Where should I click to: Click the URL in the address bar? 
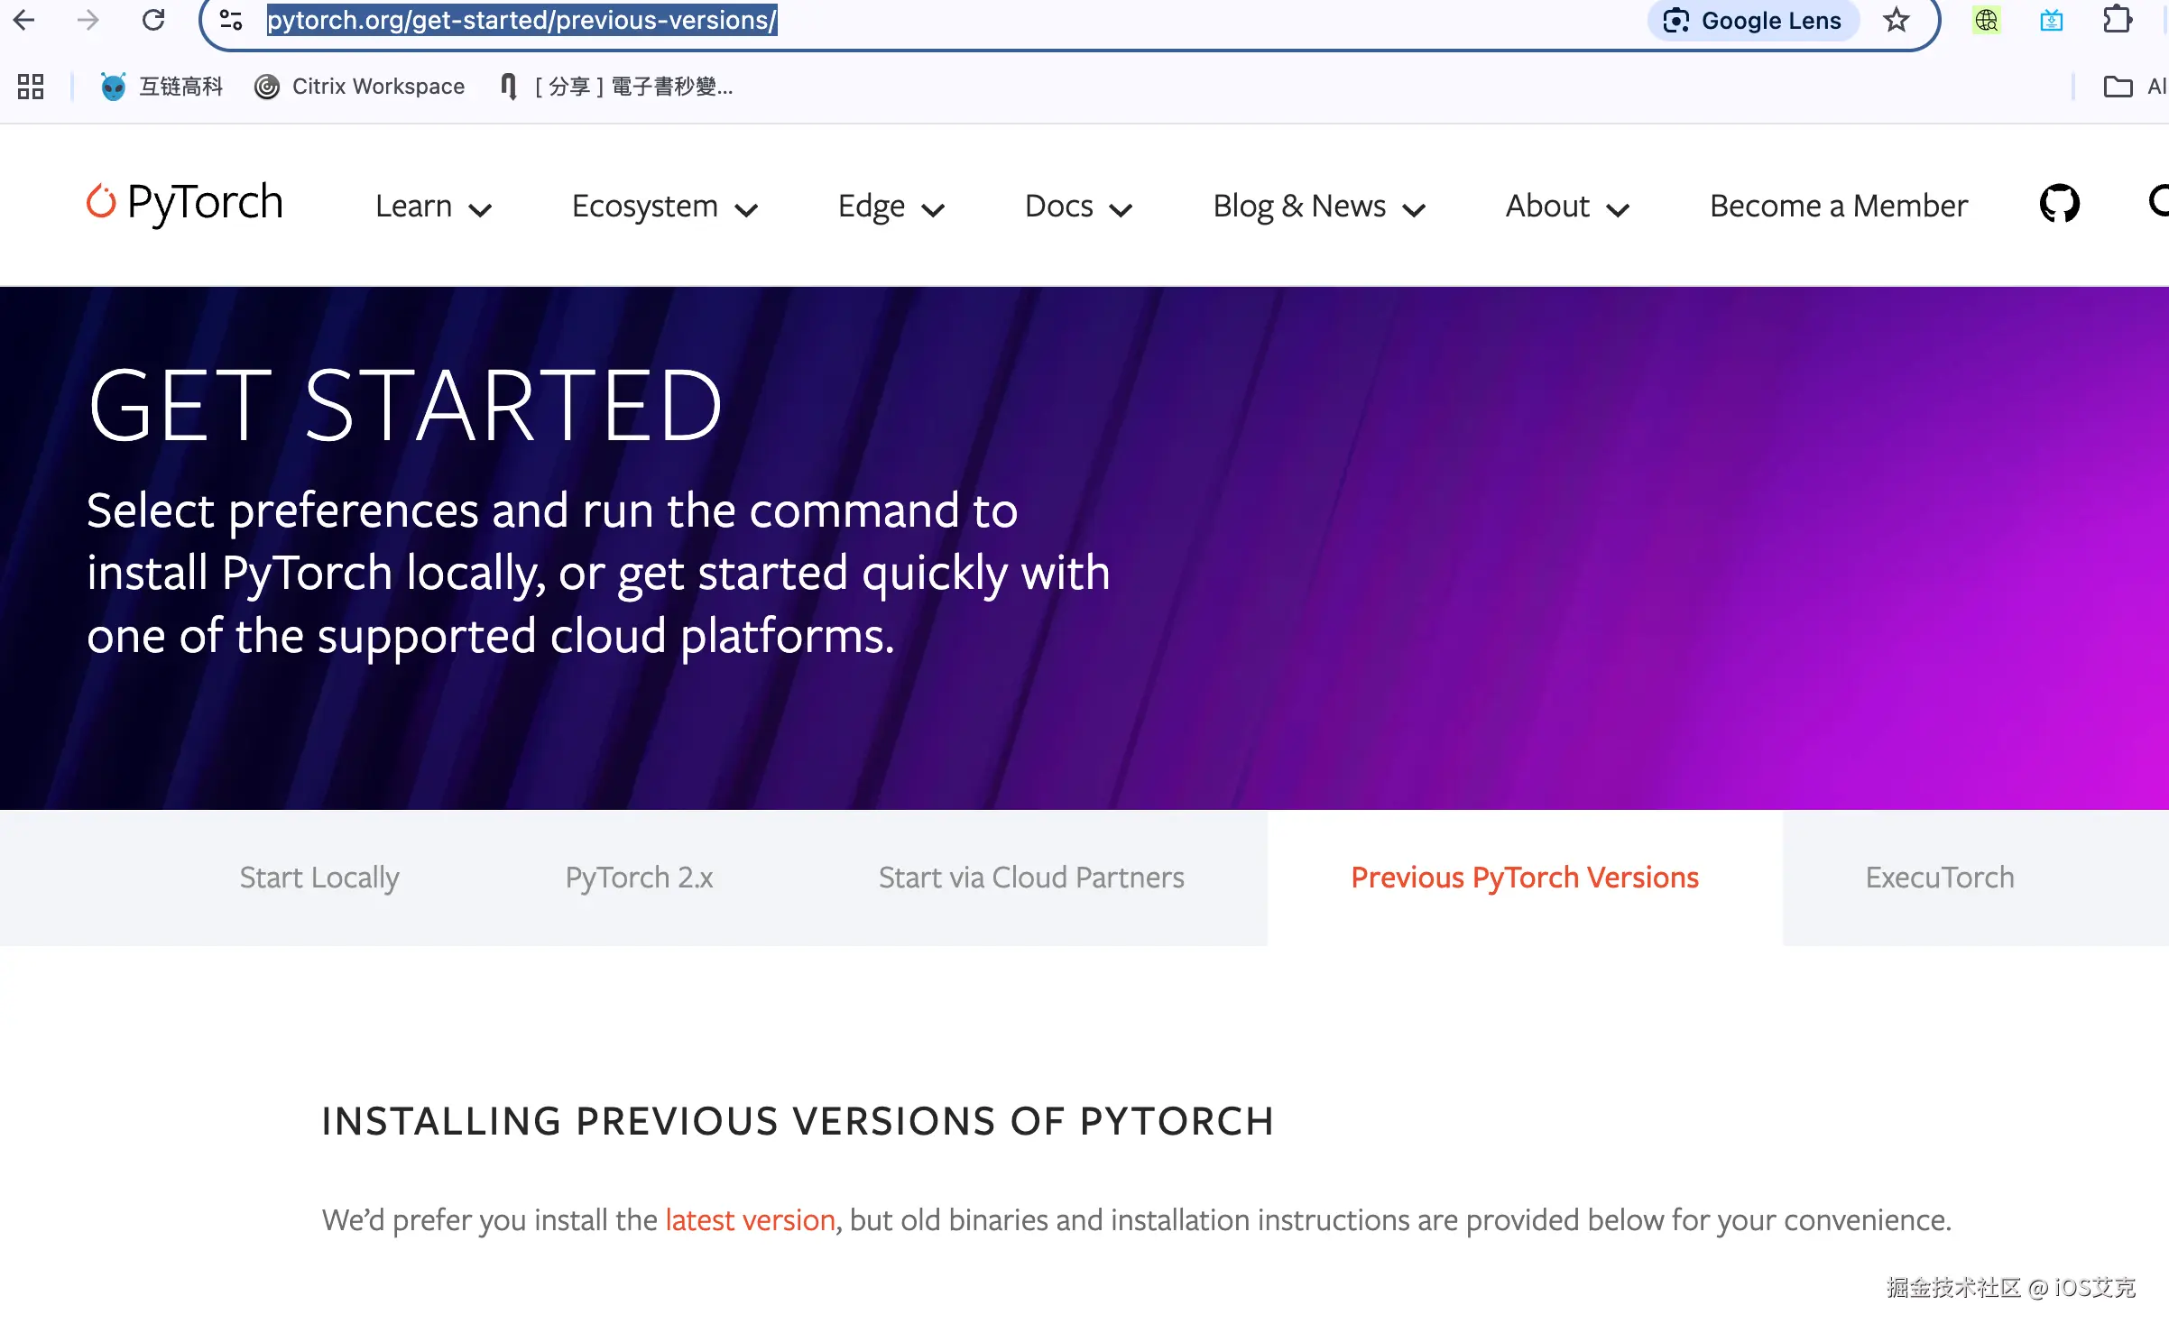[521, 20]
